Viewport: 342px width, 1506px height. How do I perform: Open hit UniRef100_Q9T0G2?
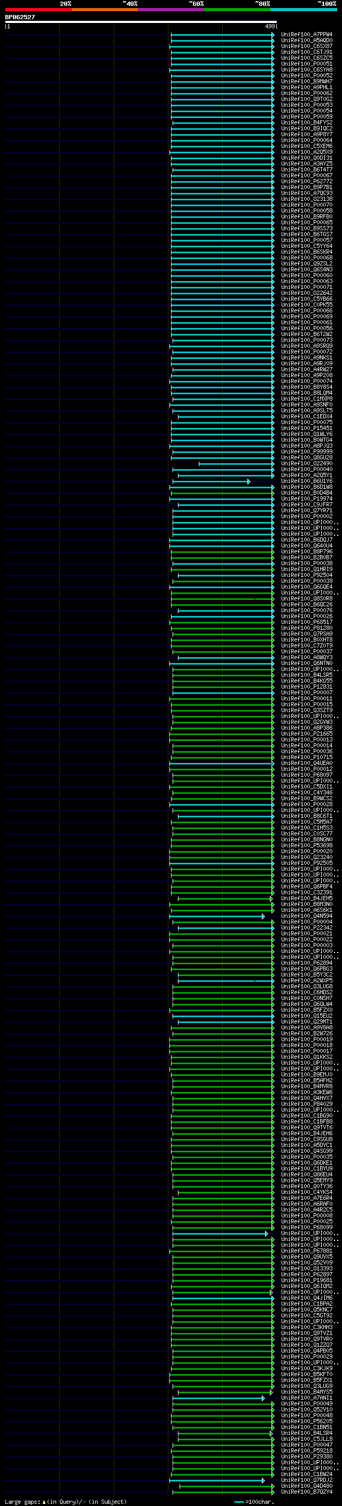307,99
